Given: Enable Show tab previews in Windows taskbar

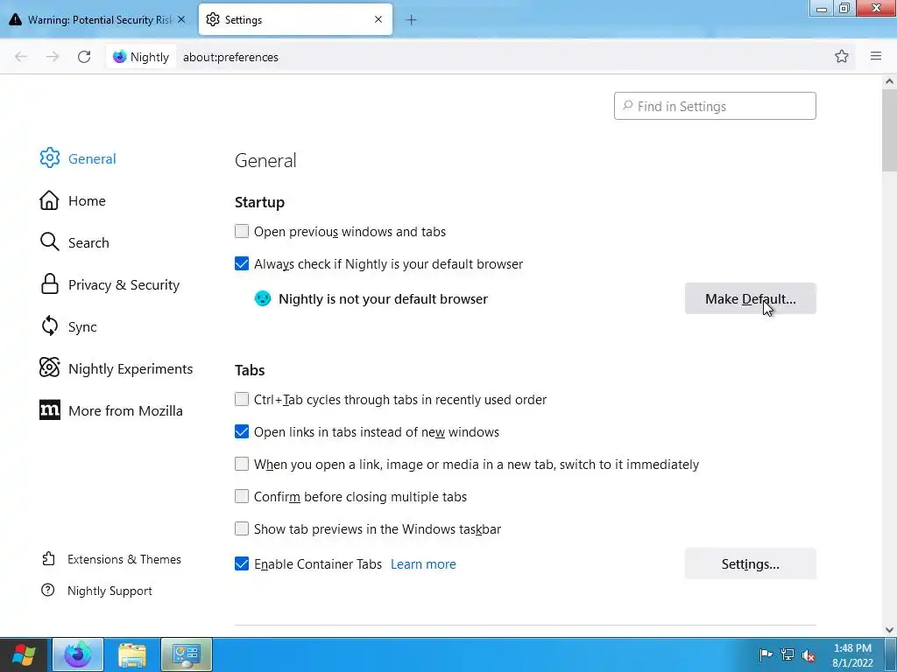Looking at the screenshot, I should 242,528.
